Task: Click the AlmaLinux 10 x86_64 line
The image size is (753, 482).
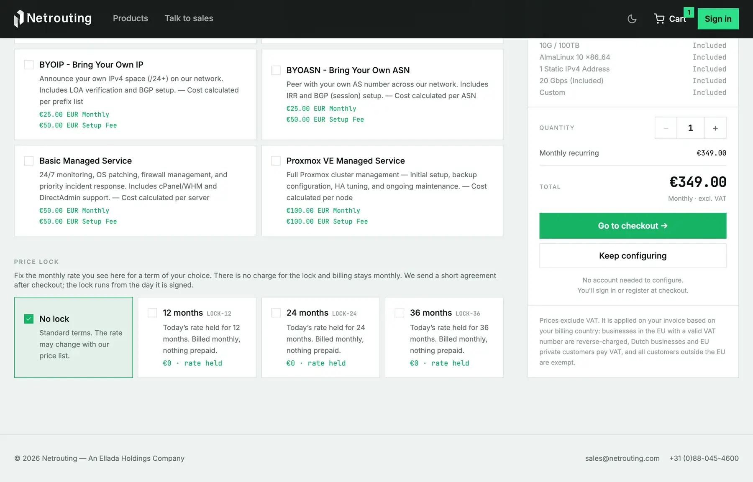Action: [633, 57]
